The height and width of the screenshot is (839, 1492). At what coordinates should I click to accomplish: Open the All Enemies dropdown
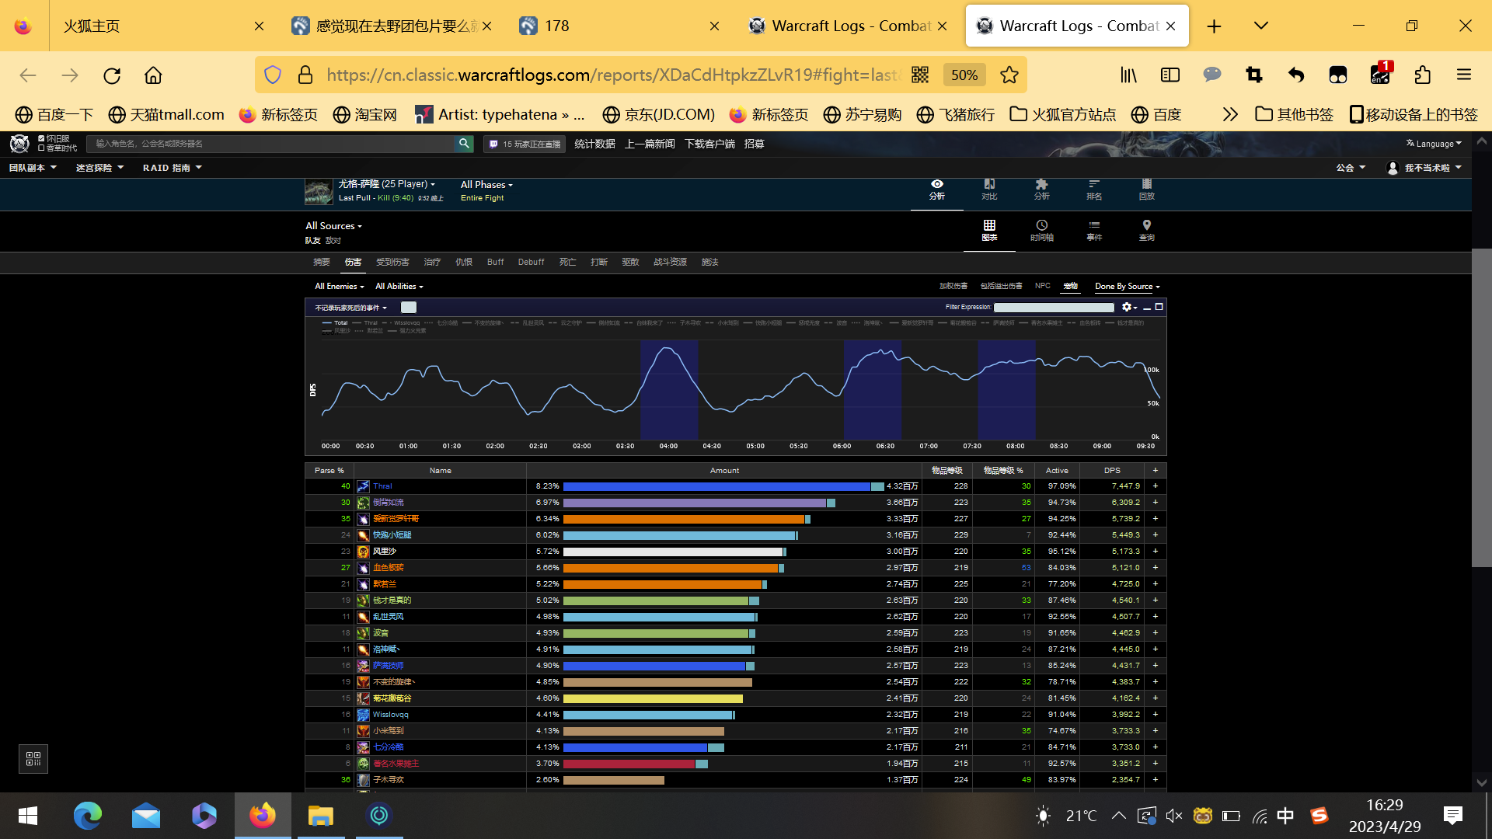click(339, 286)
